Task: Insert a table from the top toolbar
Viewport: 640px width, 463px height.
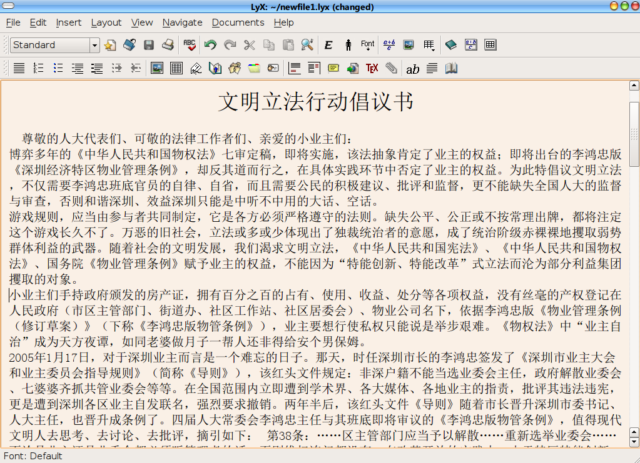Action: click(429, 45)
